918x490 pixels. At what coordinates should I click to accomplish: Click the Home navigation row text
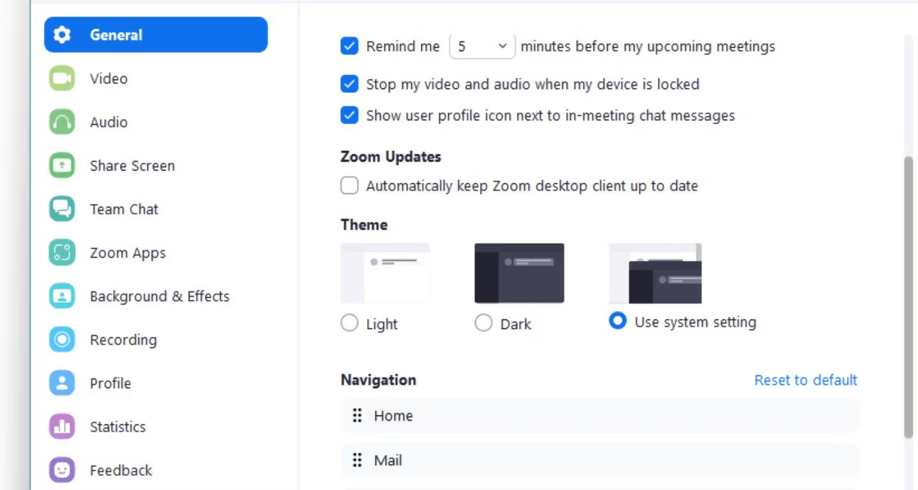coord(393,416)
